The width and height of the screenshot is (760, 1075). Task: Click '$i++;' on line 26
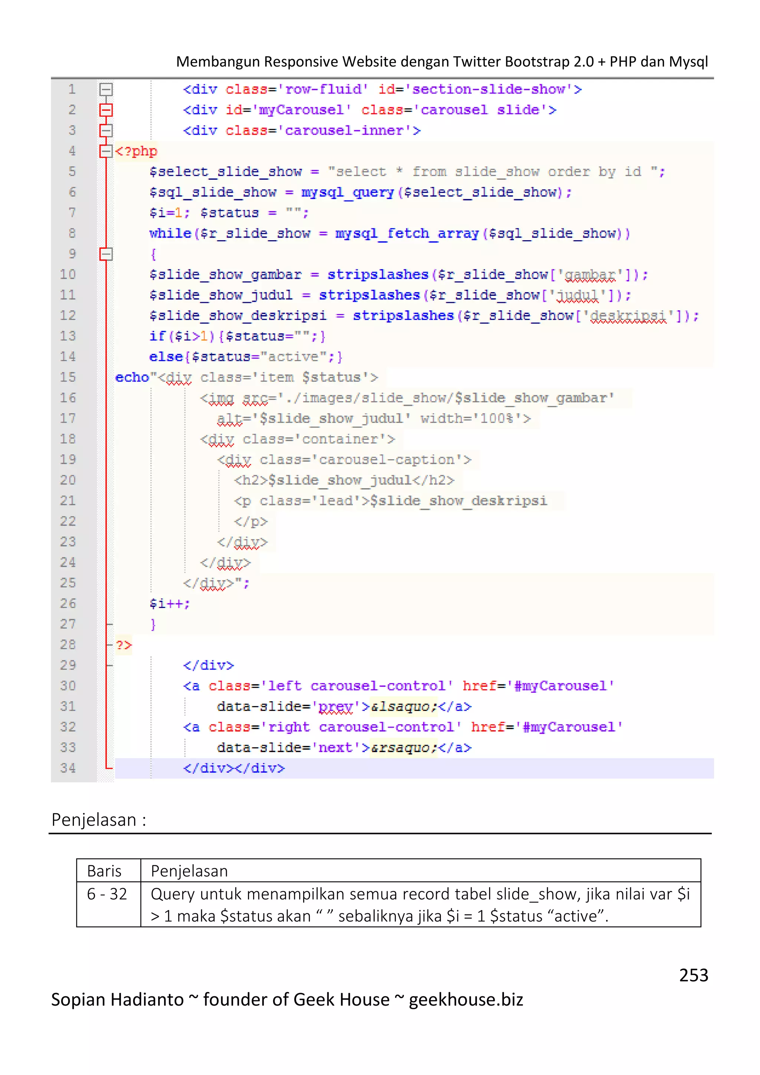coord(170,604)
